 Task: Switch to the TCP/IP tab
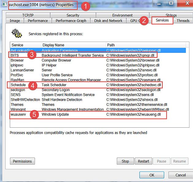(28, 15)
